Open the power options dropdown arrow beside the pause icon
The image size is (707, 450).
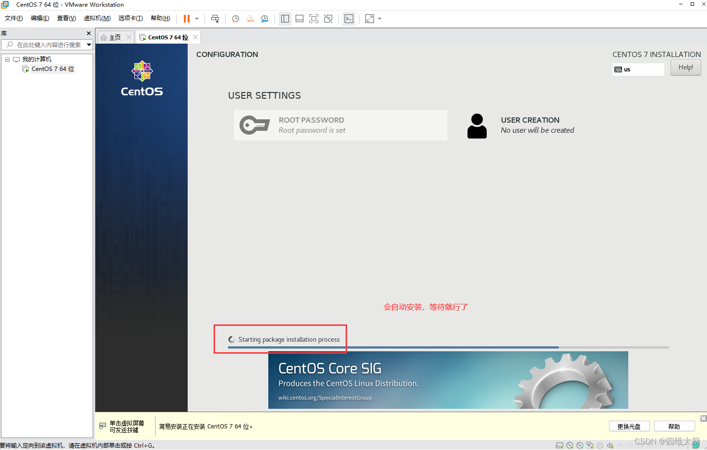pyautogui.click(x=197, y=19)
